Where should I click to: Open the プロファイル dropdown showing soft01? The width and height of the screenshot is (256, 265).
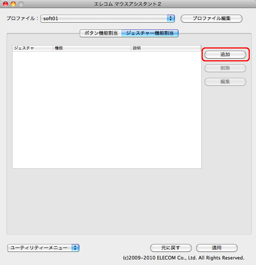(x=108, y=18)
